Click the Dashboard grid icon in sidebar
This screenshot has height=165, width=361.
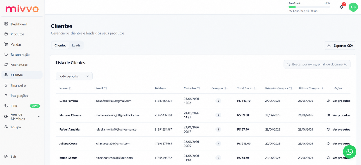coord(6,24)
